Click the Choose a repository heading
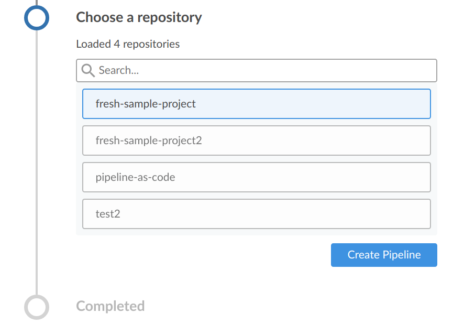Viewport: 464px width, 335px height. point(139,17)
